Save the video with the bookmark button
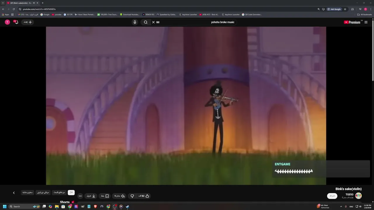374x210 pixels. tap(105, 196)
